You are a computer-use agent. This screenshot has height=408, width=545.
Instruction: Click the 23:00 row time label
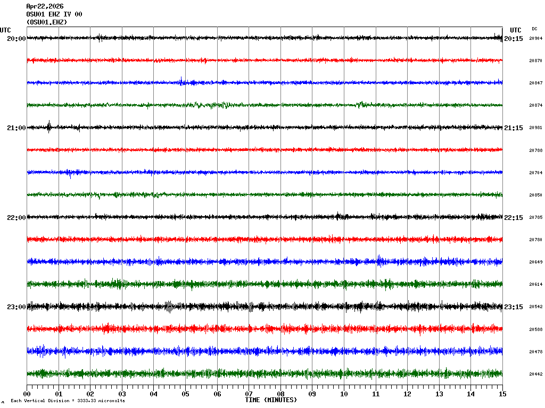coord(16,307)
